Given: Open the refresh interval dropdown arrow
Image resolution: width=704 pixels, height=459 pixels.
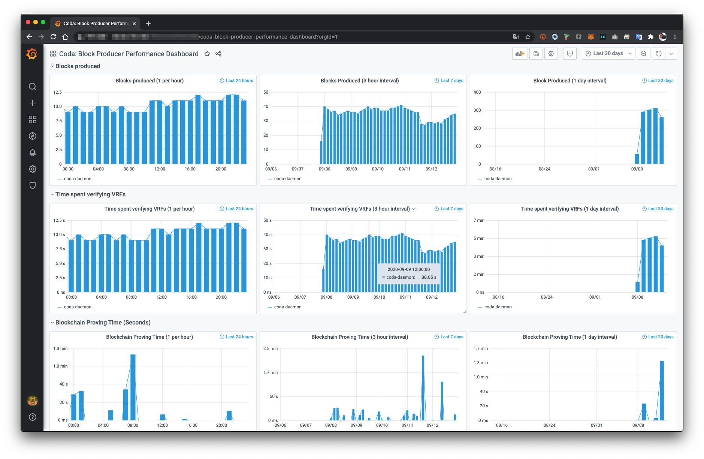Looking at the screenshot, I should [671, 54].
